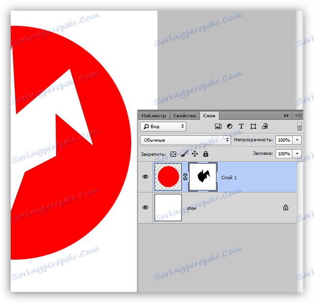Open the Непрозрачность opacity slider arrow
This screenshot has width=314, height=303.
pyautogui.click(x=297, y=140)
